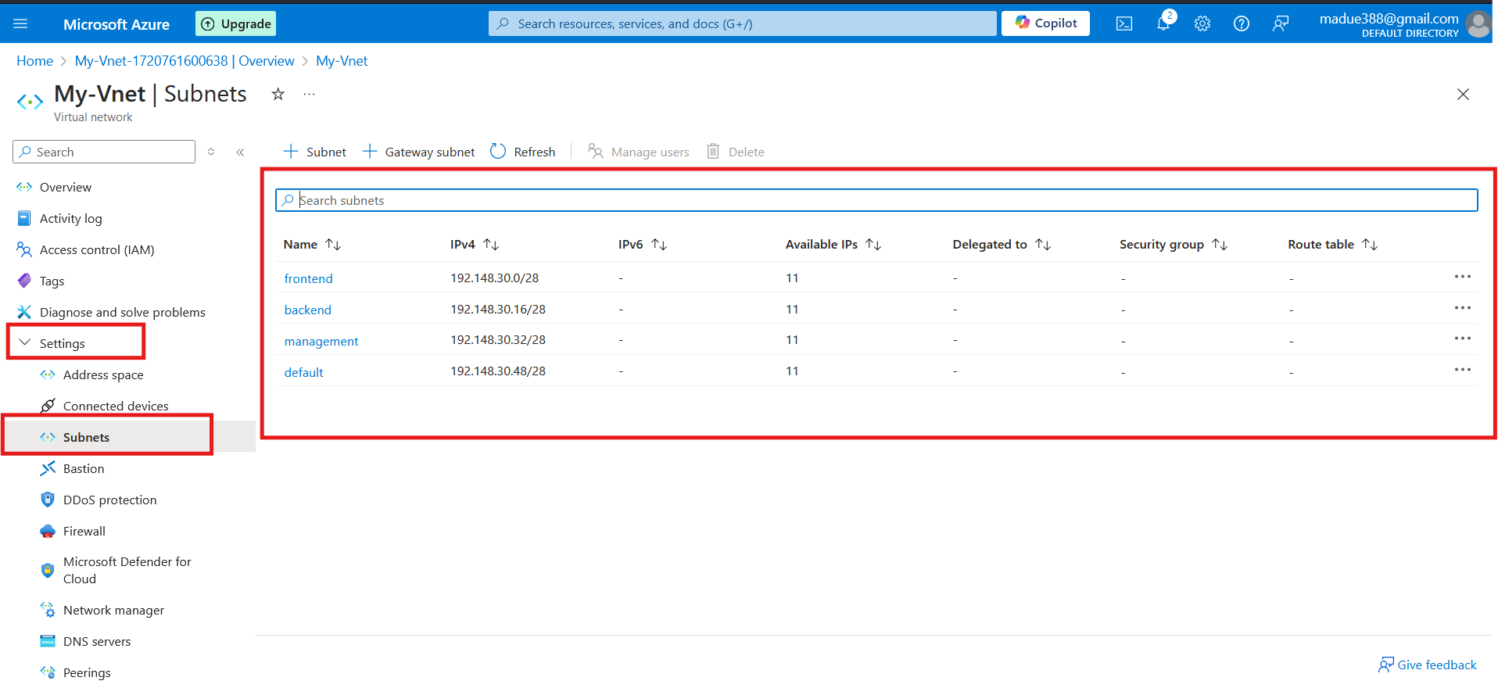Viewport: 1498px width, 688px height.
Task: Open DDoS protection
Action: pyautogui.click(x=109, y=500)
